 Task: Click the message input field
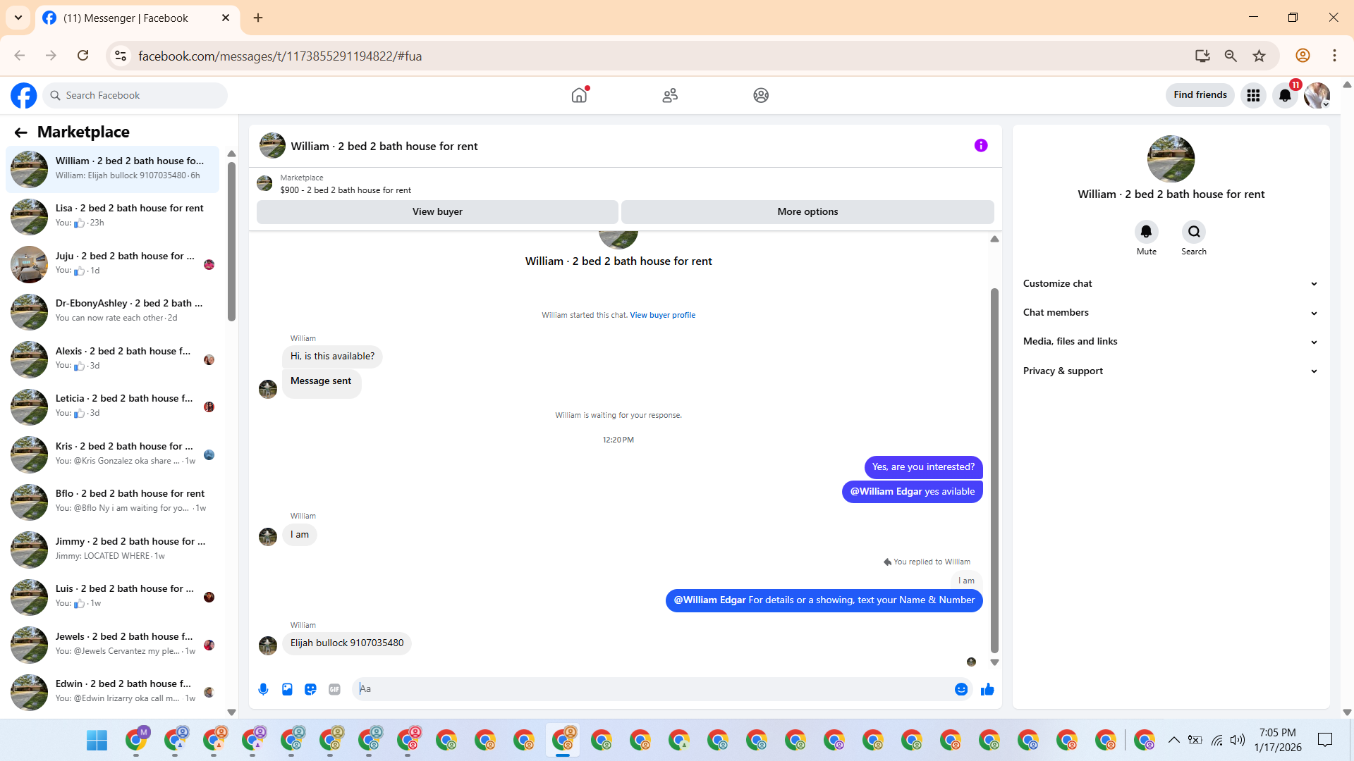coord(652,689)
